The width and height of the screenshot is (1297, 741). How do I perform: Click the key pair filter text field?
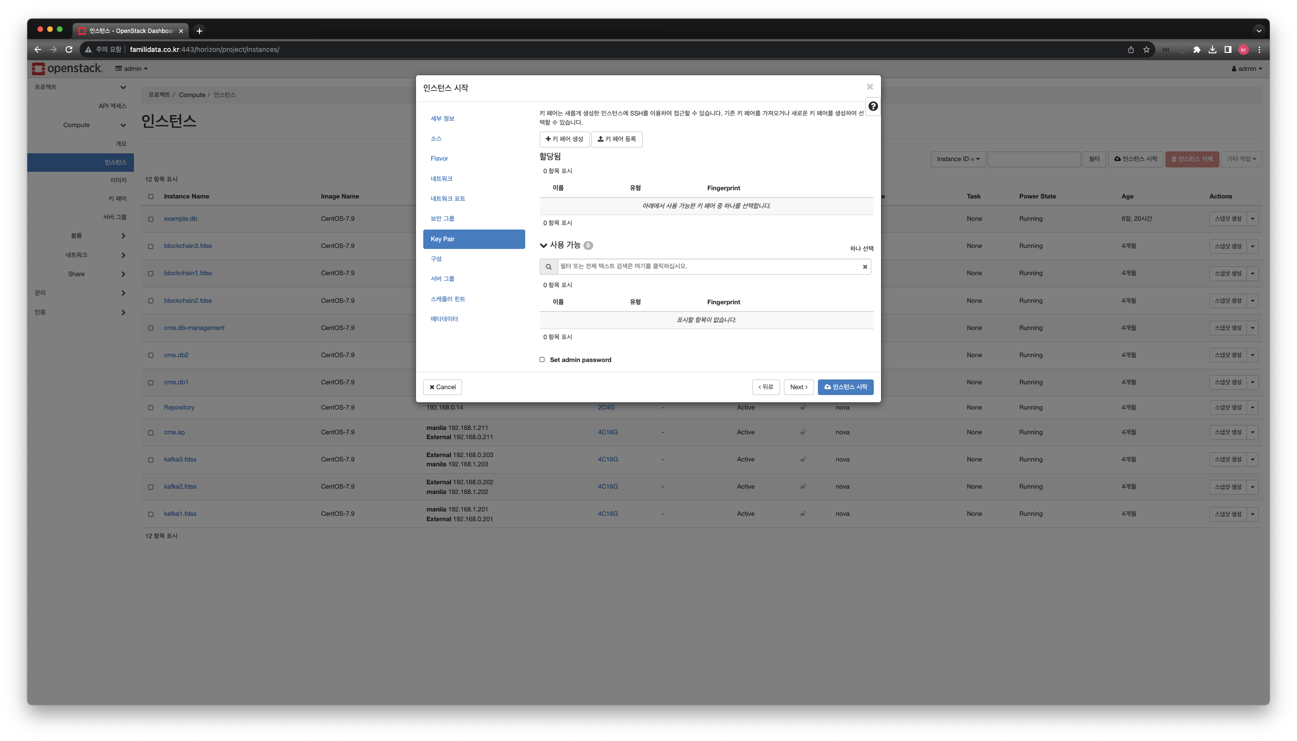[708, 266]
